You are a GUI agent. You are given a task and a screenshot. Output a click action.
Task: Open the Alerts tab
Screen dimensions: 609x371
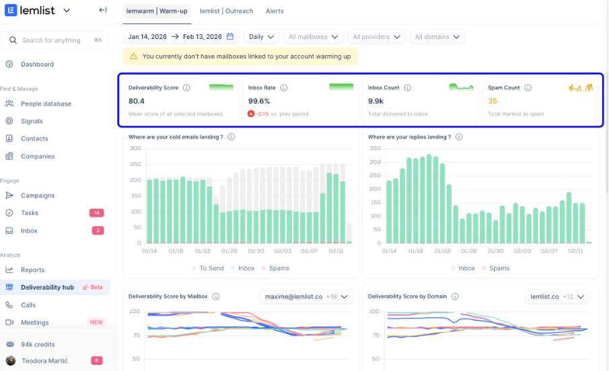[x=275, y=11]
